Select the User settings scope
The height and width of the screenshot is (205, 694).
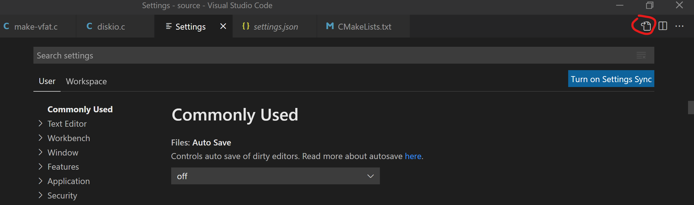47,81
